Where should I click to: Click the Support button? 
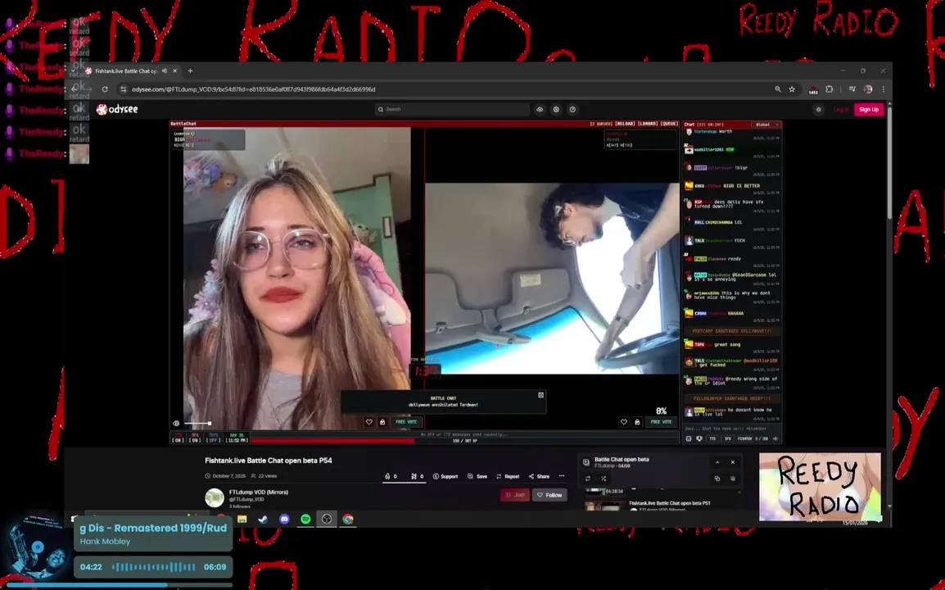click(445, 476)
